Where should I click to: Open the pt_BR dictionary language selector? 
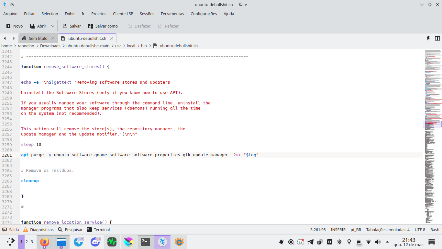[356, 230]
